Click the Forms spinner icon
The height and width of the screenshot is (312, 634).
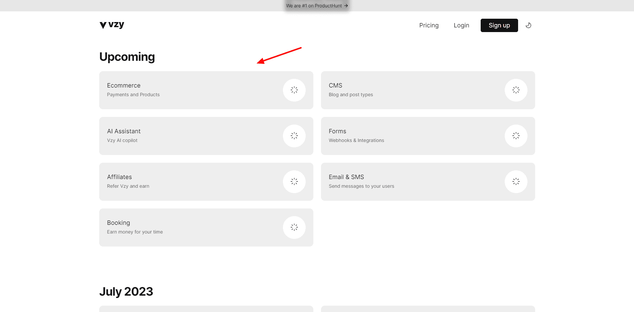click(516, 136)
